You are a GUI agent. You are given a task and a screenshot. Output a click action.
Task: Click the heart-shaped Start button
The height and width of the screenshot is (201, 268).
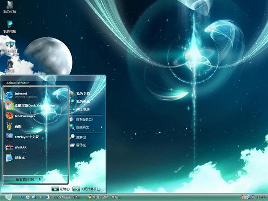8,197
